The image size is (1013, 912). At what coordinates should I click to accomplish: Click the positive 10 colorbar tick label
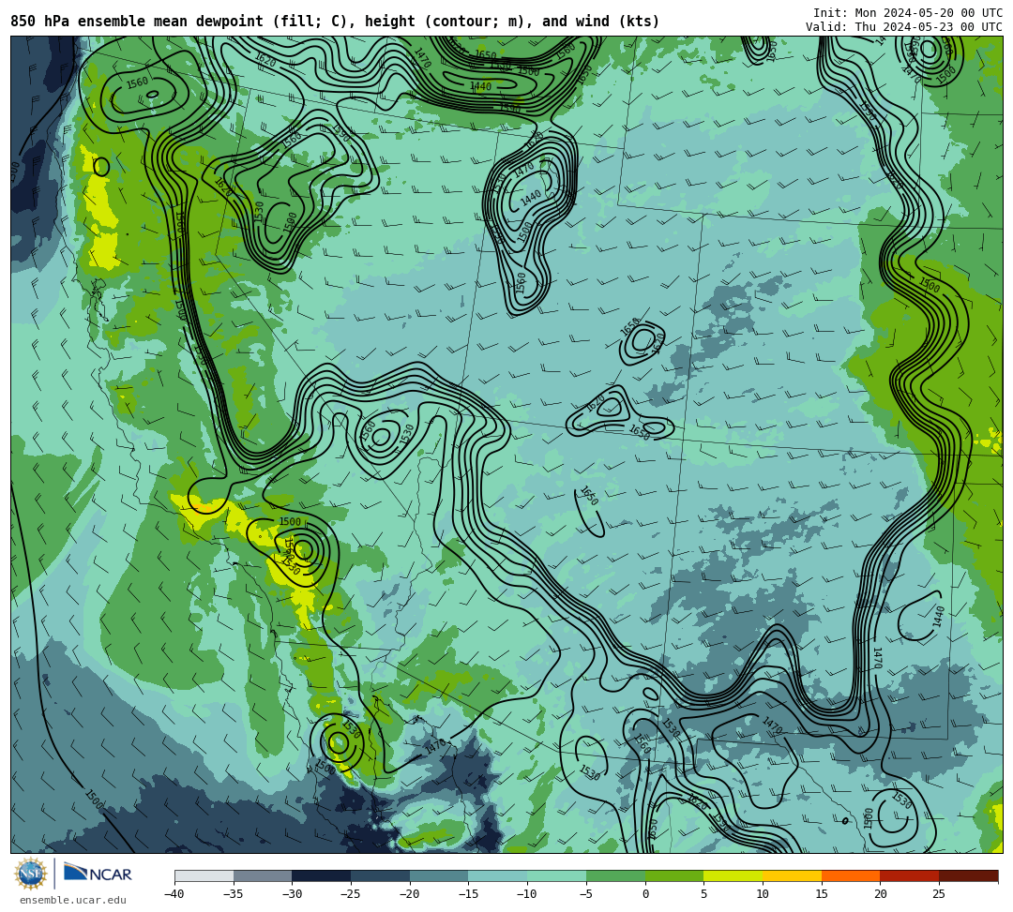(x=763, y=894)
